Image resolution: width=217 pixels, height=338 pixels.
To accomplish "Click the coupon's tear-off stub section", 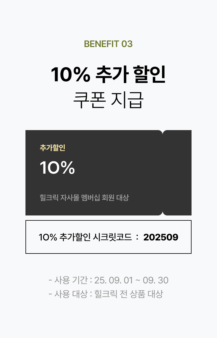I will point(177,173).
